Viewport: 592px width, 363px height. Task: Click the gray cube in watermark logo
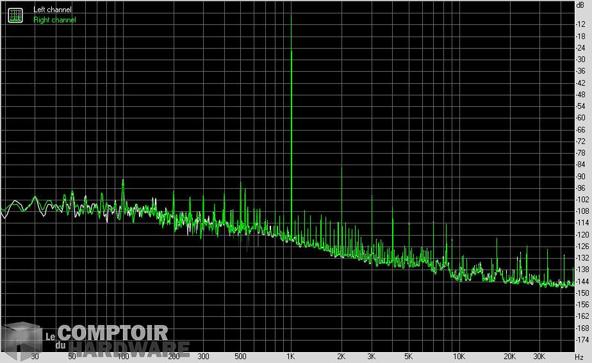[22, 341]
